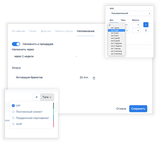160x145 pixels.
Task: Enable the Подарочный сертификат tag checkbox
Action: coord(13,118)
